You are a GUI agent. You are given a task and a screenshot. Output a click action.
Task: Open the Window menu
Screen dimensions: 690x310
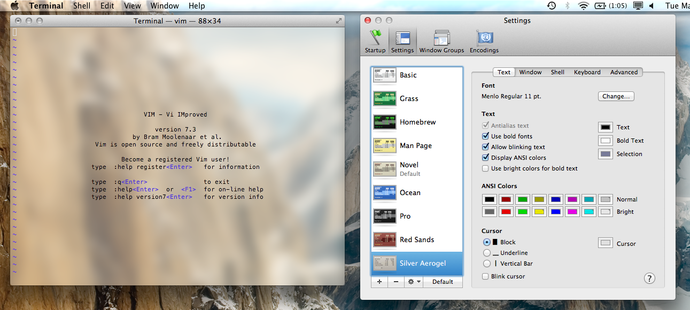tap(165, 6)
